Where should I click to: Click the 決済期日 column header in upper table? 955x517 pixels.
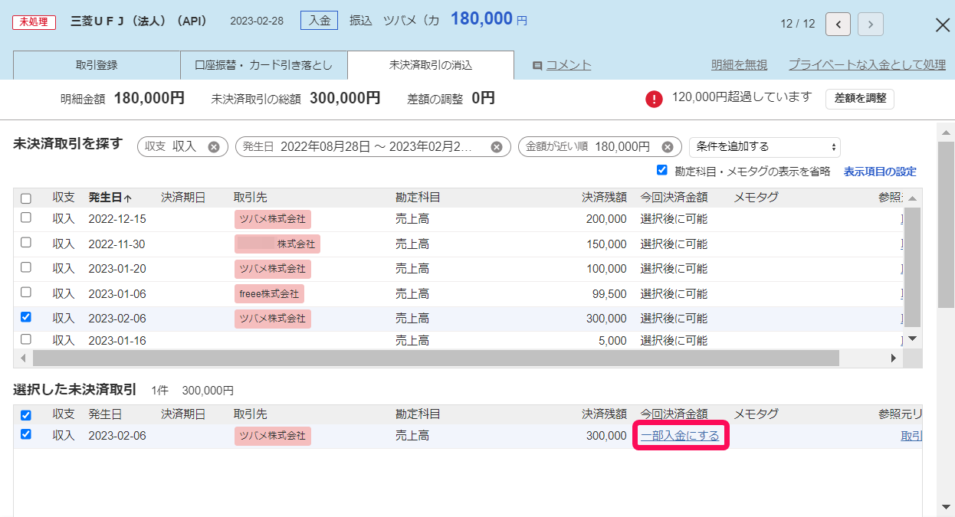(x=183, y=198)
